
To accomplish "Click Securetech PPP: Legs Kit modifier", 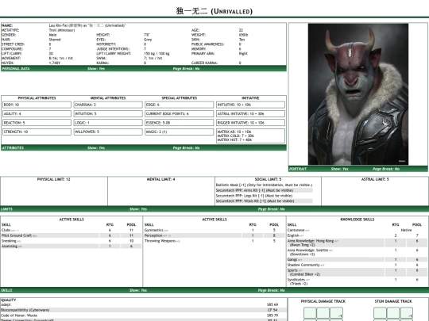I will pos(264,196).
